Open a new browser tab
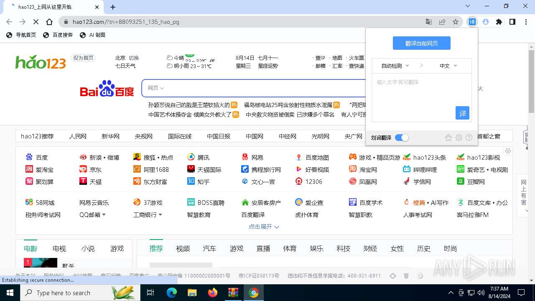 pos(113,7)
